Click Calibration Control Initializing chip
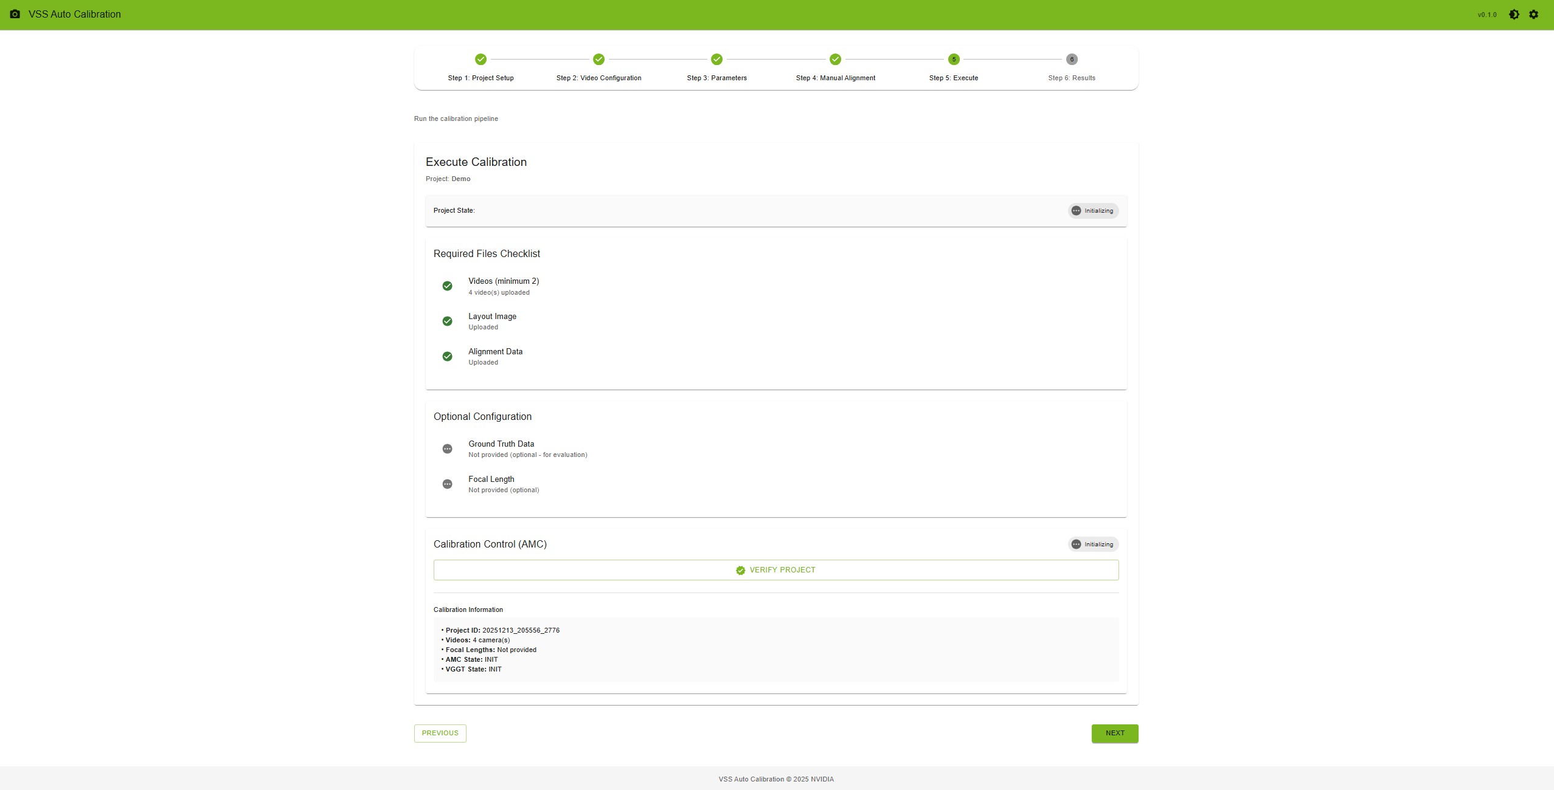Image resolution: width=1554 pixels, height=790 pixels. coord(1093,544)
